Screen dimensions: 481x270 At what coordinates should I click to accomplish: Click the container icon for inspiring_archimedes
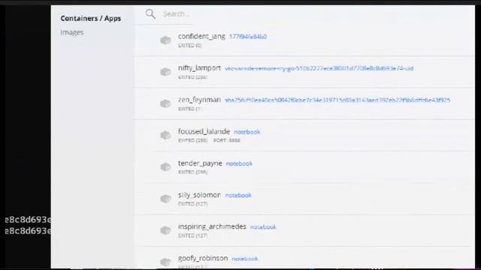click(165, 230)
